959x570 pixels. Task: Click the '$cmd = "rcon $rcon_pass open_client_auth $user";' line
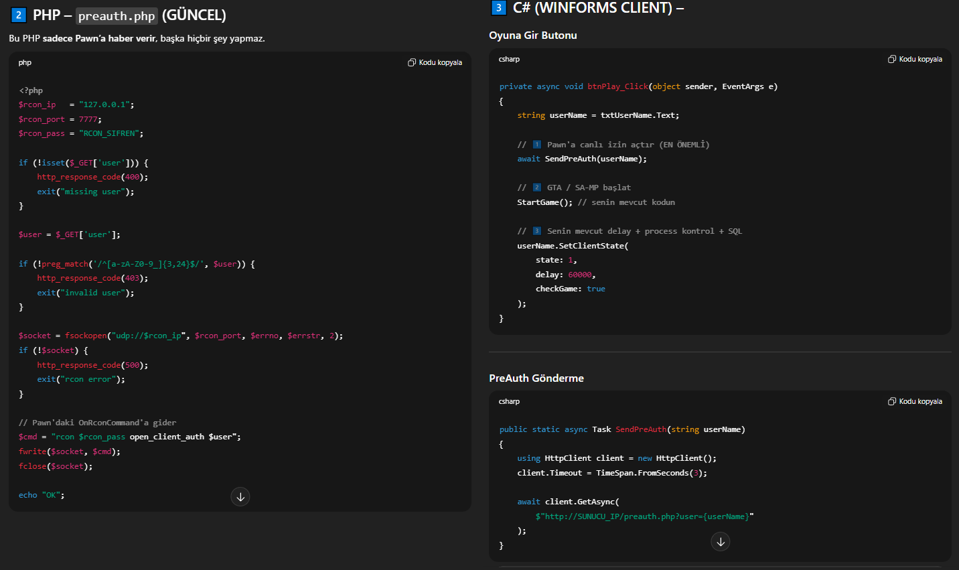click(x=130, y=437)
